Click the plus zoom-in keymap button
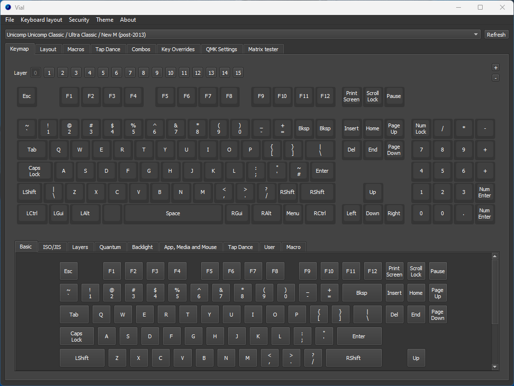Image resolution: width=514 pixels, height=386 pixels. [x=496, y=68]
